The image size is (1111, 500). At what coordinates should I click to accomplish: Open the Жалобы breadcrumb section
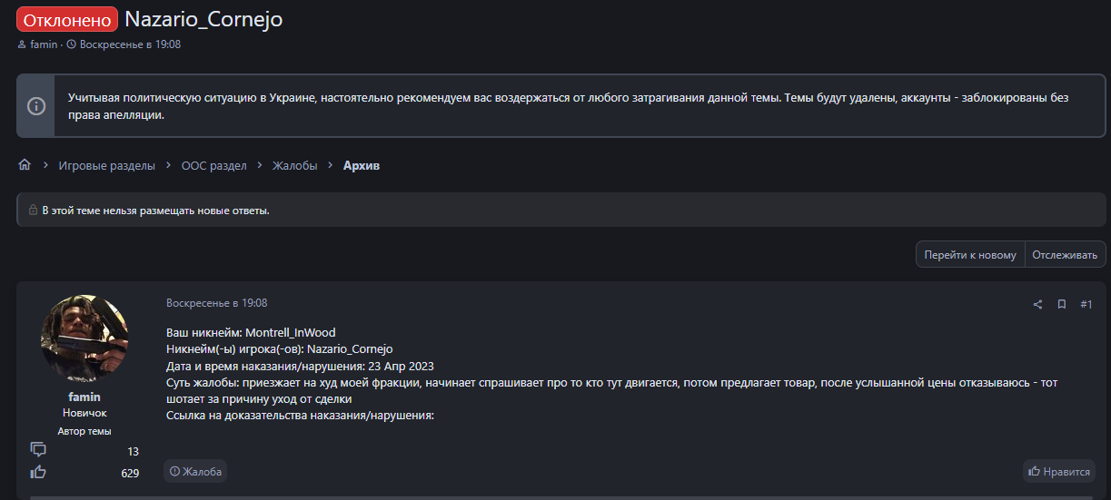tap(294, 165)
